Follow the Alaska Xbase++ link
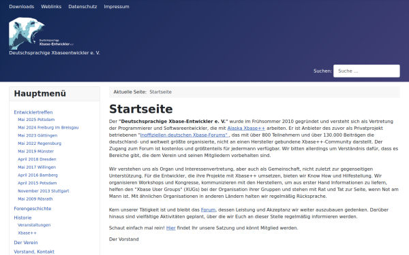Screen dimensions: 409x255 (246, 128)
